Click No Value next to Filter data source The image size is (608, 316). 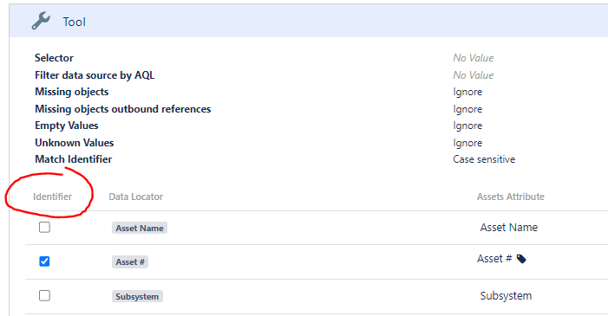pos(474,75)
